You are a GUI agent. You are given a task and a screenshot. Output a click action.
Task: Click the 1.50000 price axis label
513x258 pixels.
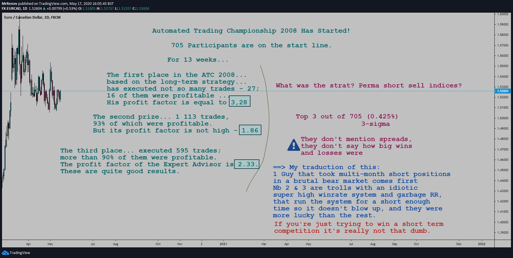click(503, 118)
